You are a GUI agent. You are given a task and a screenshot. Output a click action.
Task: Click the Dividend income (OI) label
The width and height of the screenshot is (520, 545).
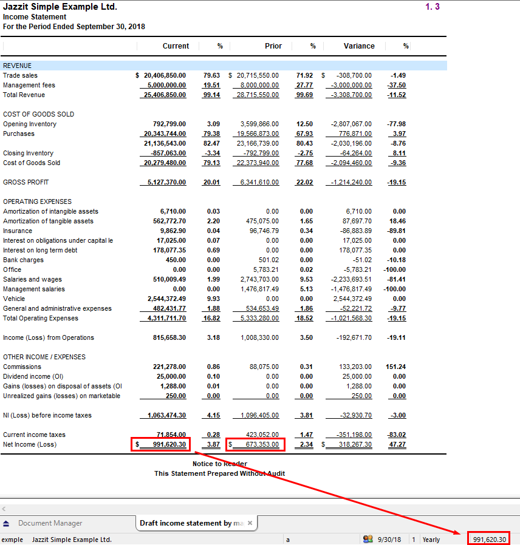33,377
